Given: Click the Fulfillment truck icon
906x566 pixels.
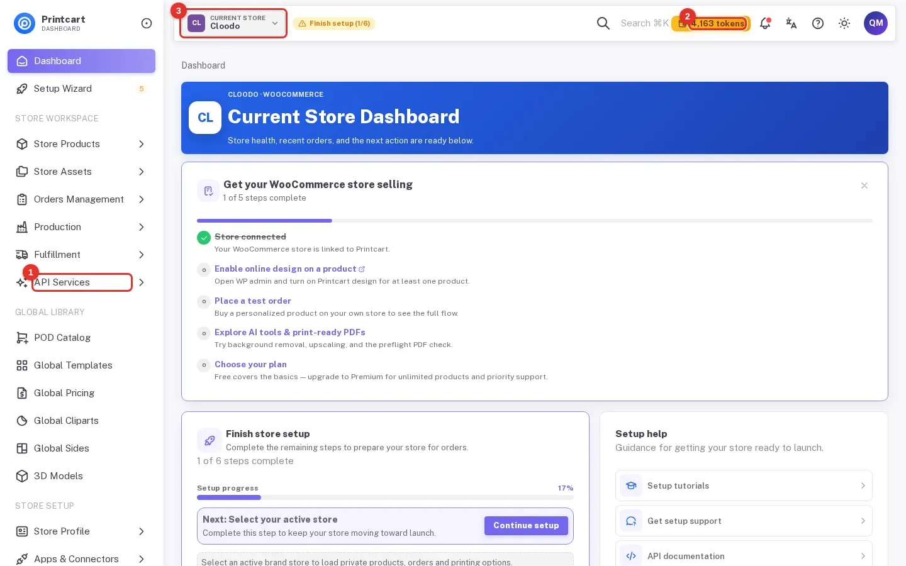Looking at the screenshot, I should pyautogui.click(x=22, y=255).
